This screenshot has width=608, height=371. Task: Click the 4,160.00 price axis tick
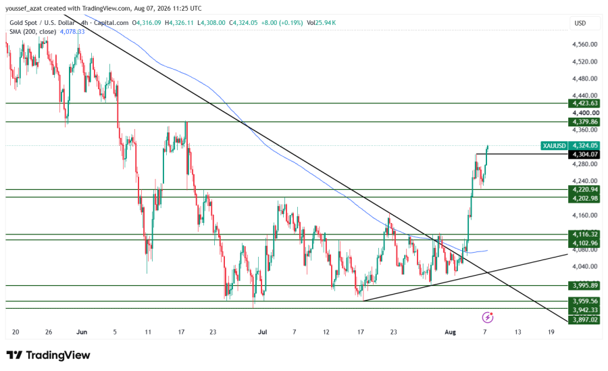[585, 216]
